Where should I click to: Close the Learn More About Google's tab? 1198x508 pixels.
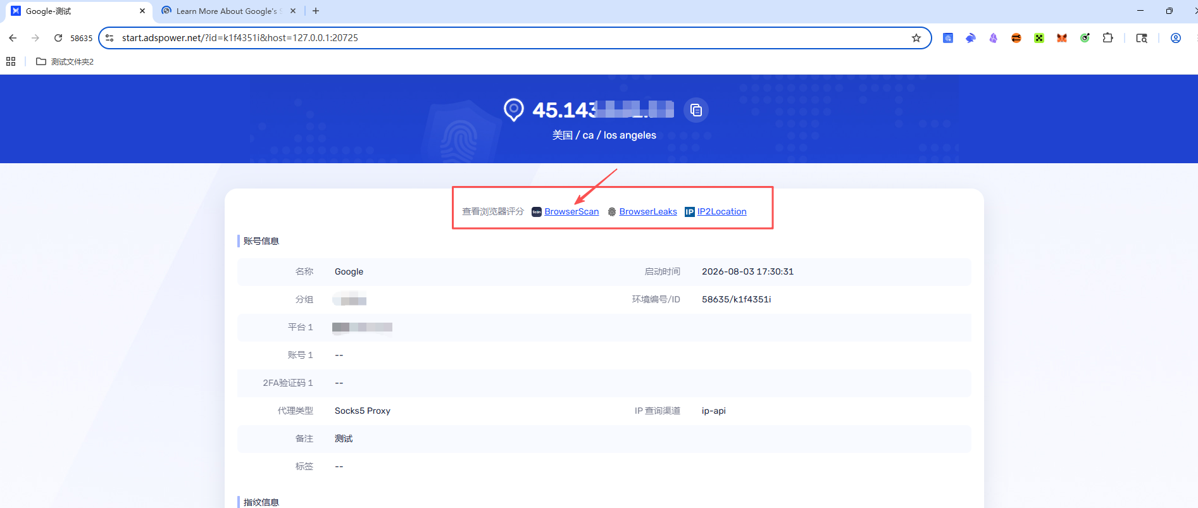(293, 11)
